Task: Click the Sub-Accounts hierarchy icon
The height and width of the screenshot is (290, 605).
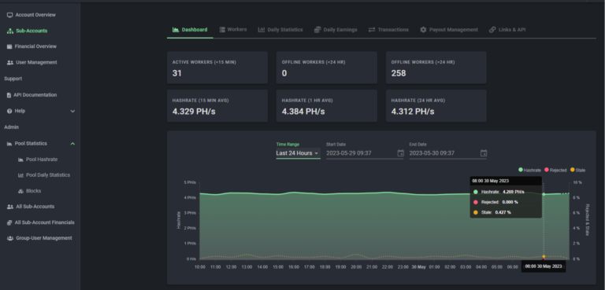Action: pos(10,31)
